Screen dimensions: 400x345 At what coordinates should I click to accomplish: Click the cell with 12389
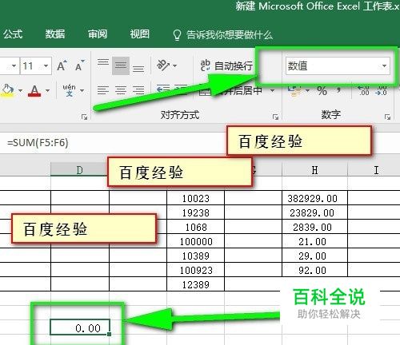click(196, 284)
